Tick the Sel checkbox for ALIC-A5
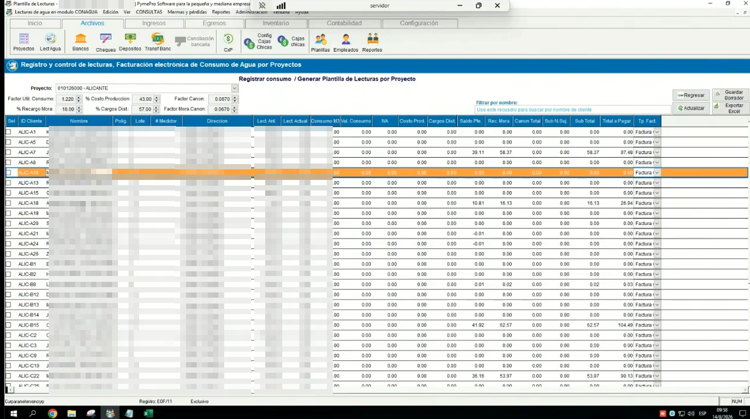The image size is (750, 419). 9,142
